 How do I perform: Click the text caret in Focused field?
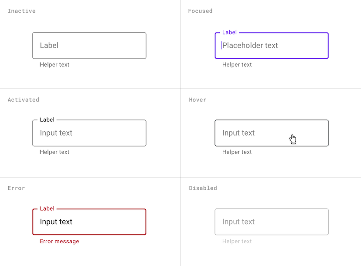(222, 45)
